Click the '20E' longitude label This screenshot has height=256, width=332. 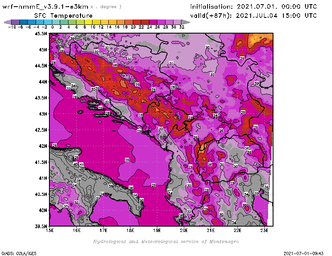pos(184,230)
